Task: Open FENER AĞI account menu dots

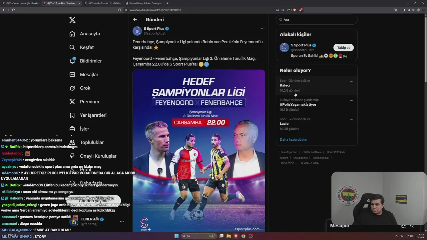Action: point(122,222)
